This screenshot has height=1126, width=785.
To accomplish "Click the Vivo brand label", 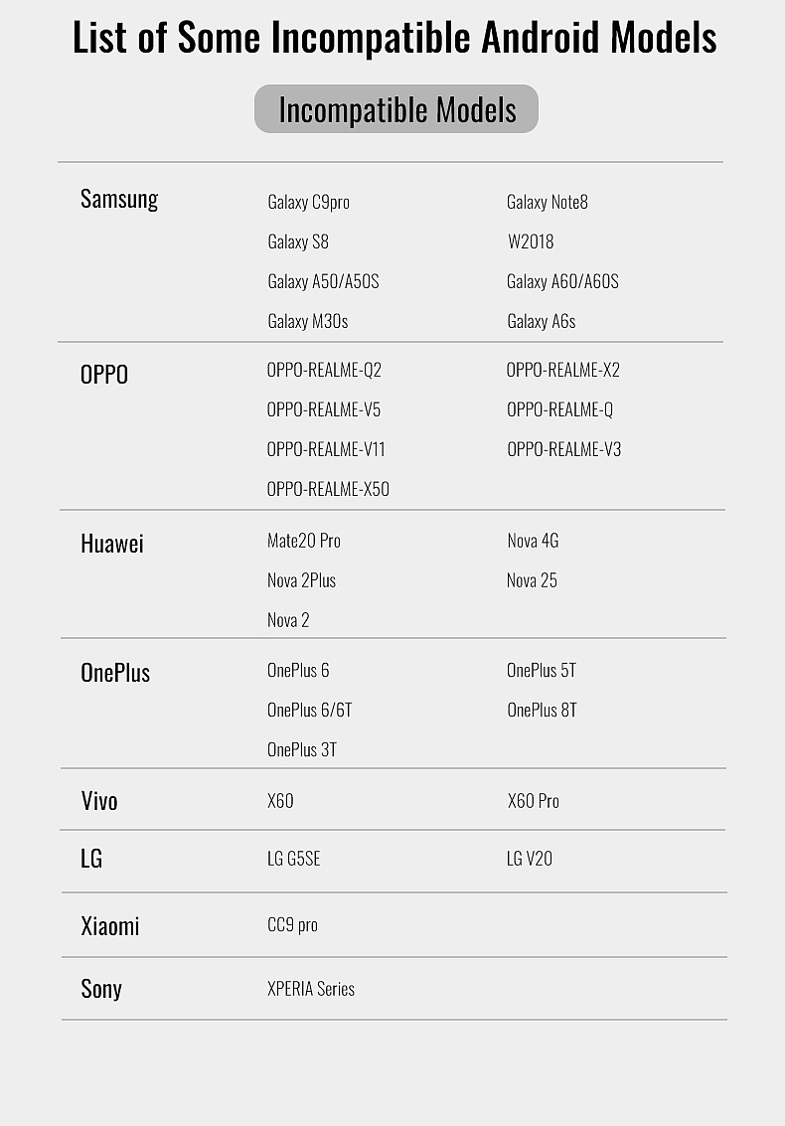I will (x=99, y=801).
